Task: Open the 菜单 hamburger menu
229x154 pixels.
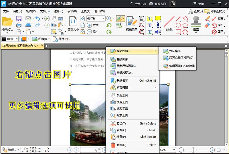Action: (x=199, y=4)
